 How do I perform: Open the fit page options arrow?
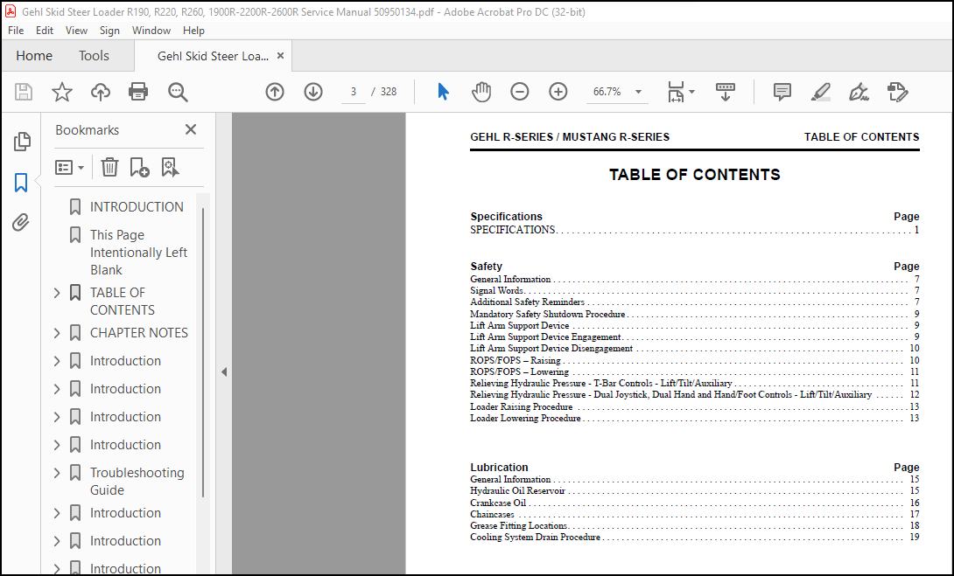691,92
